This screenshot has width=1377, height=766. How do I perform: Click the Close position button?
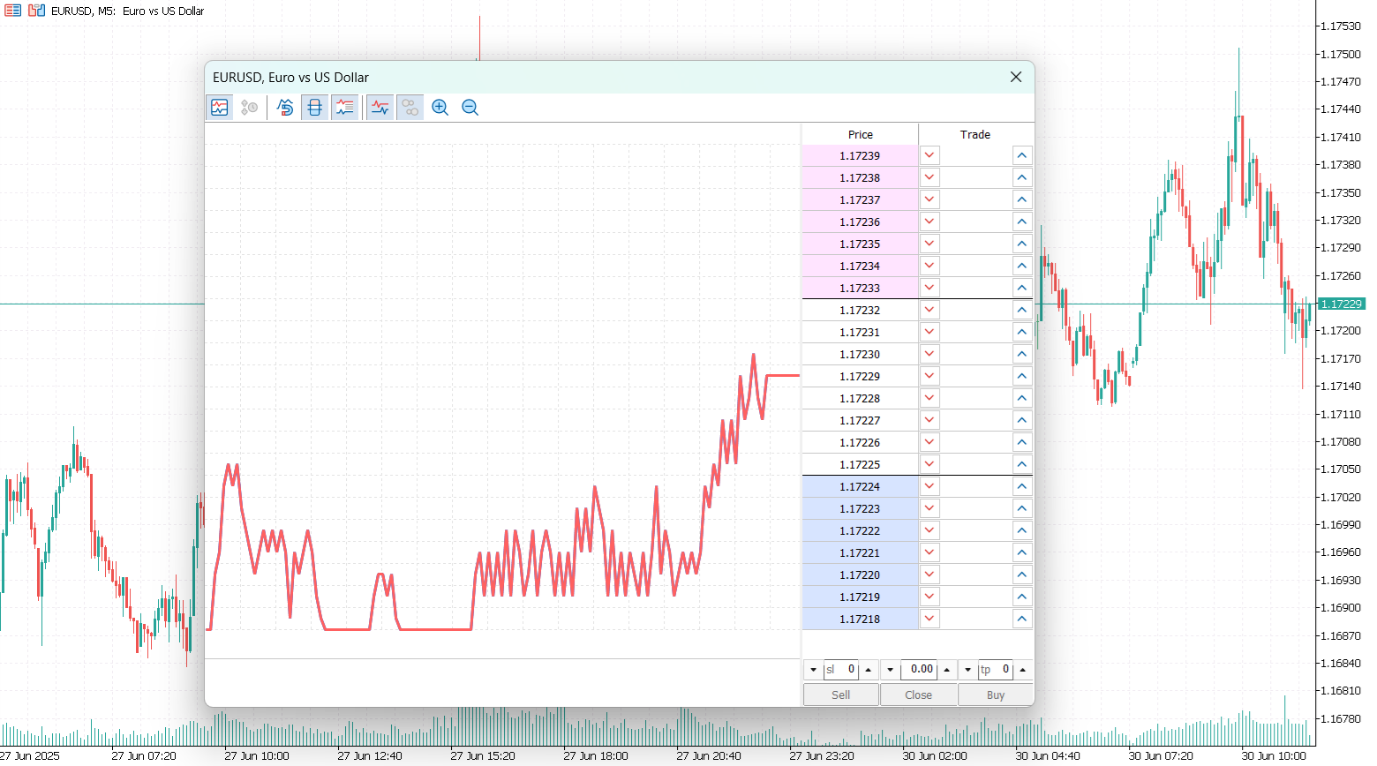point(919,695)
